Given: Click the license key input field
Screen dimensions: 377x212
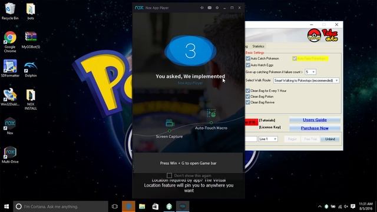Looking at the screenshot, I should (x=251, y=139).
